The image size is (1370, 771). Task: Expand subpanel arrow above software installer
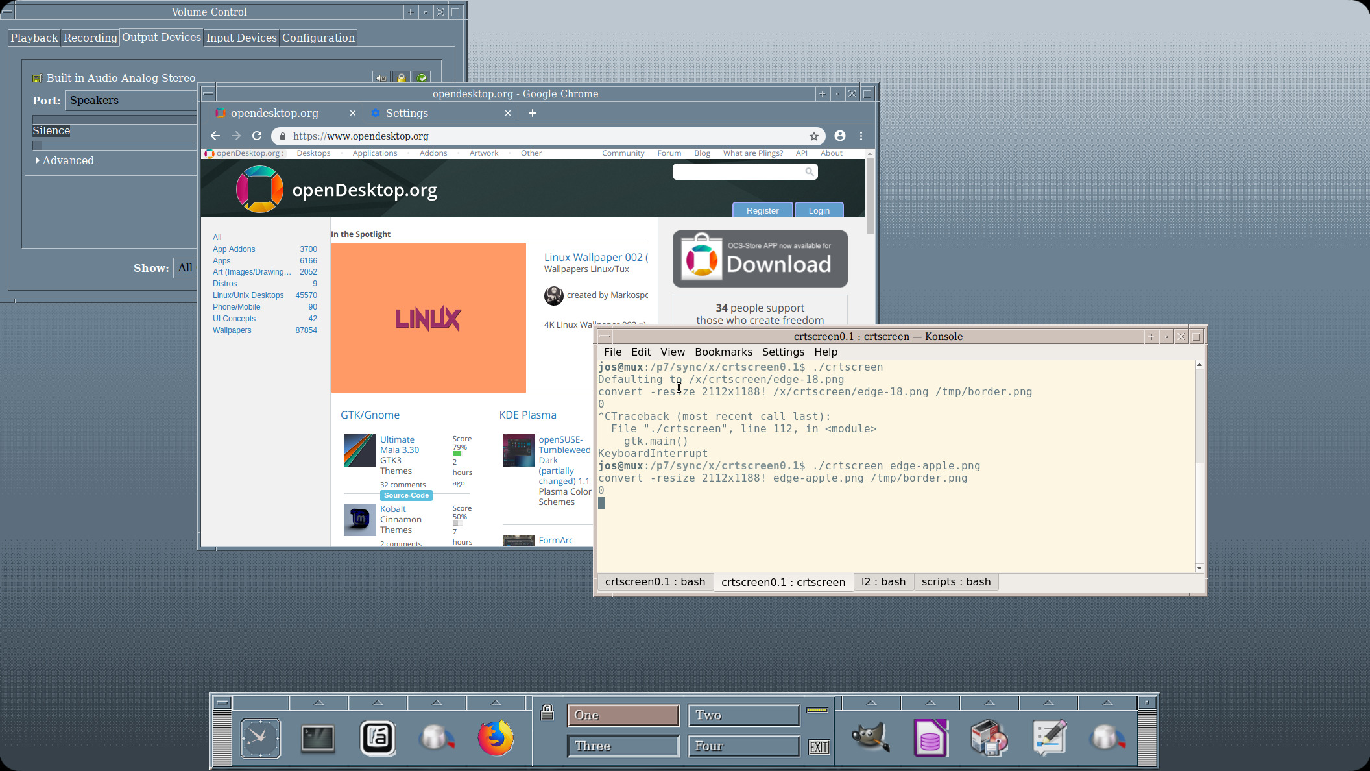(x=989, y=703)
